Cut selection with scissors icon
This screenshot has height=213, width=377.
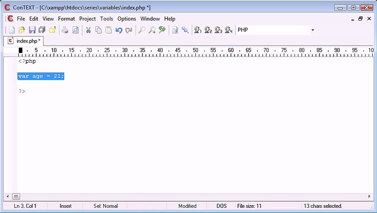88,30
